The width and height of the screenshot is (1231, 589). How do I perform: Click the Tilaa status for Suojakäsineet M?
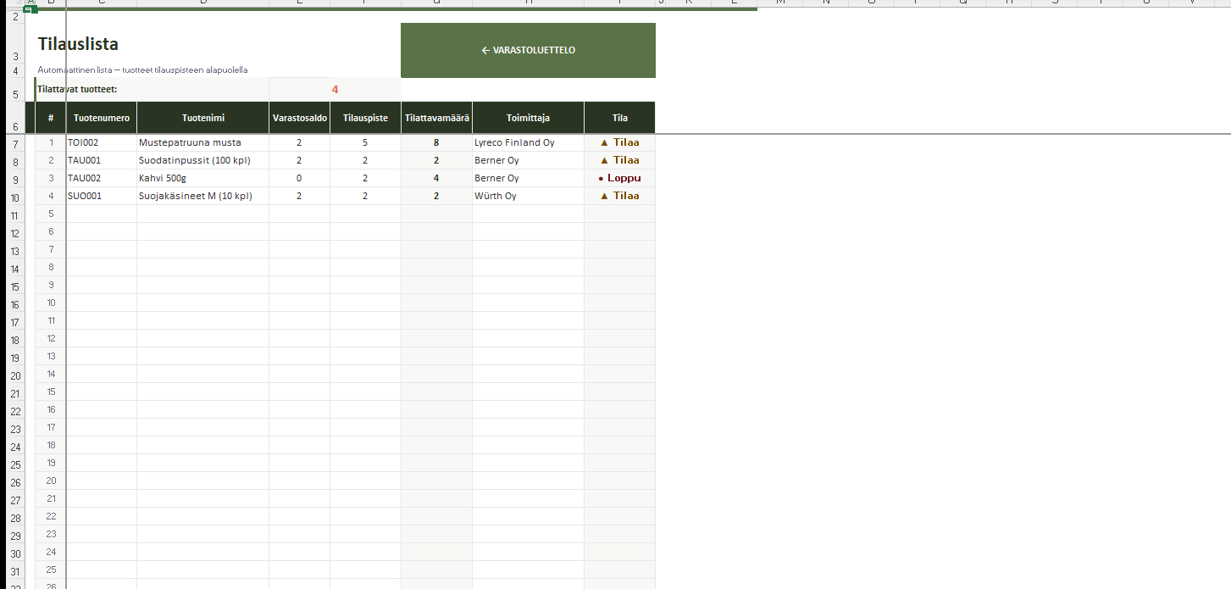[x=619, y=196]
